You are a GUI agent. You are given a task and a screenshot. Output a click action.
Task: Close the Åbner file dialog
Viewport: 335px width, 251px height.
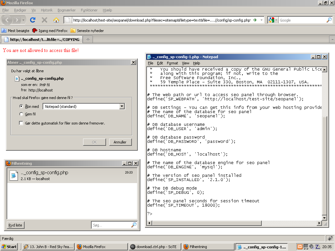pyautogui.click(x=133, y=62)
